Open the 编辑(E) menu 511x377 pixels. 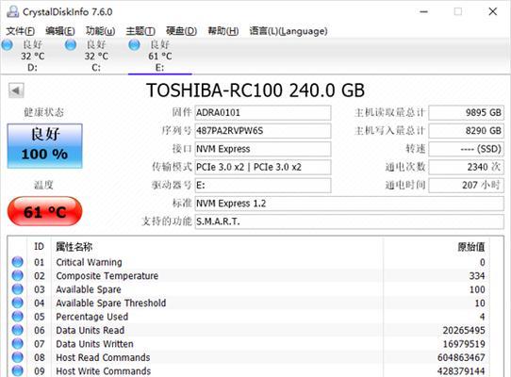60,31
